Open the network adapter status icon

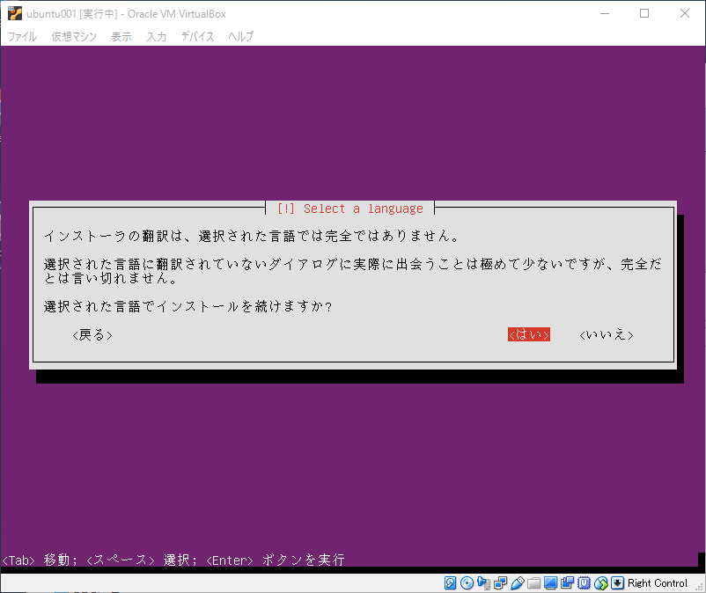pyautogui.click(x=500, y=583)
